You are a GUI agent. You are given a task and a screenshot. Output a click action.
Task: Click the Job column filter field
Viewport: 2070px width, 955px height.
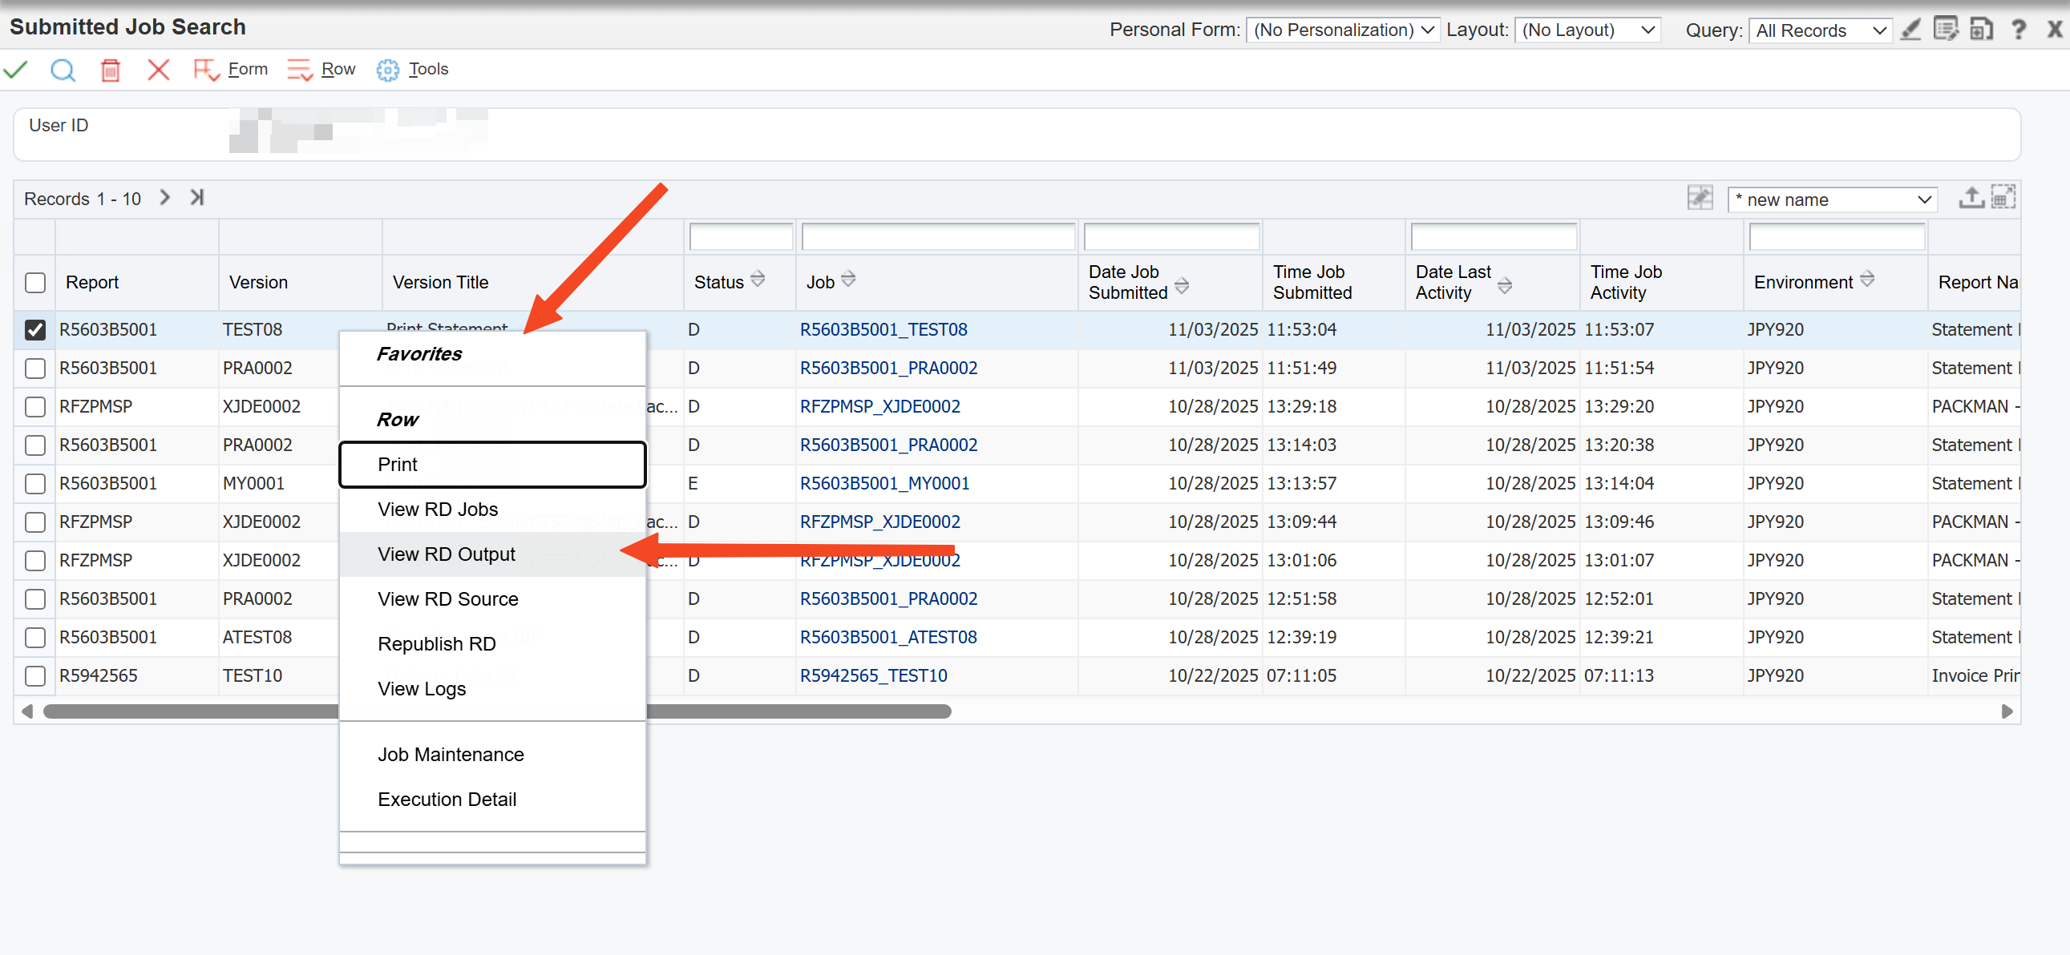[x=938, y=237]
